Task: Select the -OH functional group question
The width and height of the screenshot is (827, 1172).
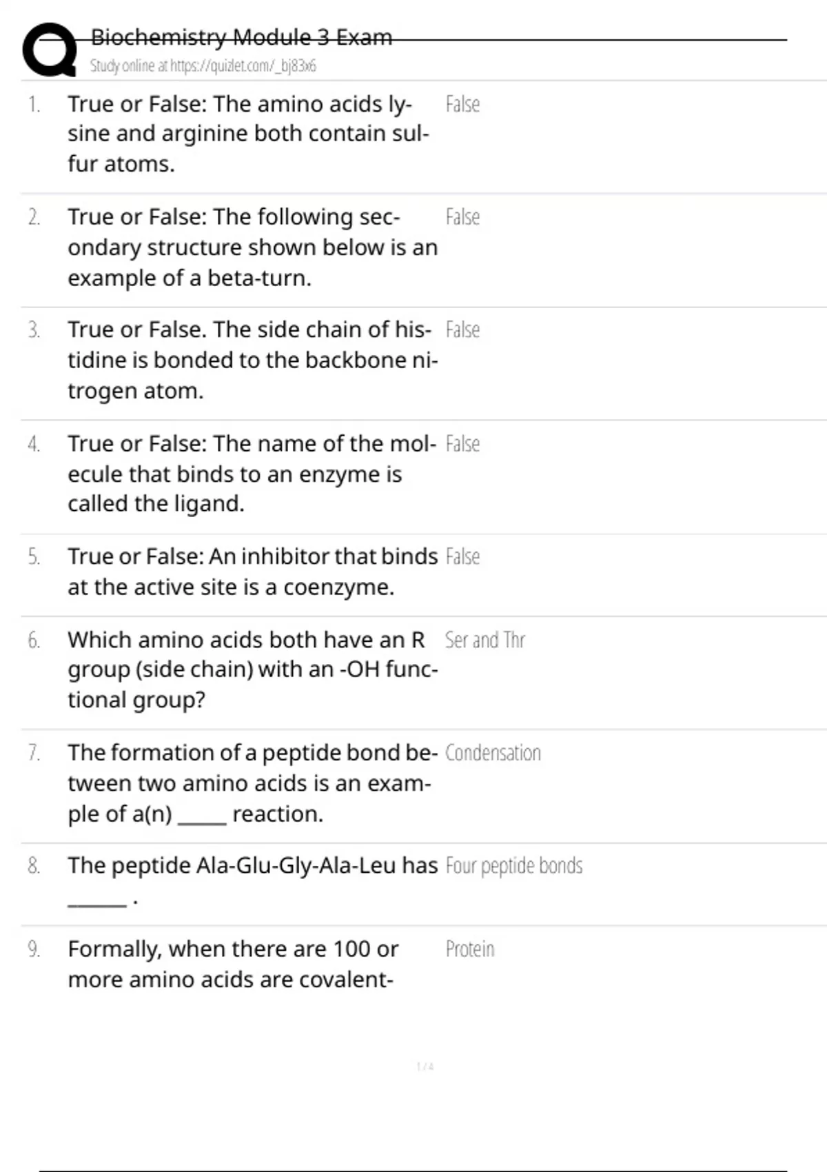Action: pyautogui.click(x=252, y=669)
